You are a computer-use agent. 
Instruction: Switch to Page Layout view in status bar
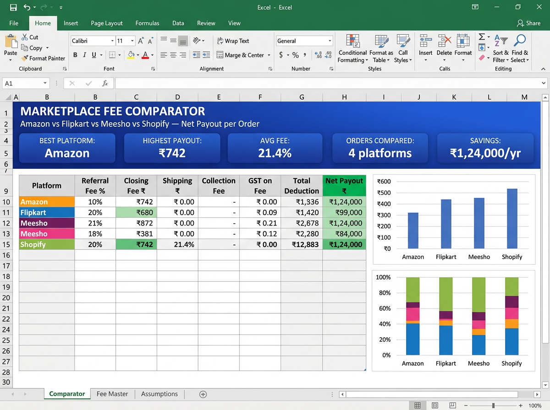tap(435, 405)
